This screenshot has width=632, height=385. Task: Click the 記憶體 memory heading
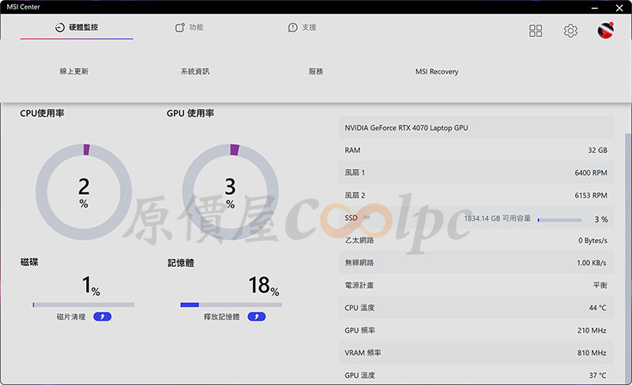pyautogui.click(x=181, y=263)
